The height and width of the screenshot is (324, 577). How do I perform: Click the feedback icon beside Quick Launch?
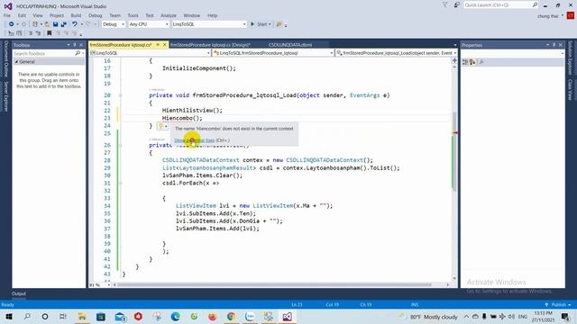[457, 4]
